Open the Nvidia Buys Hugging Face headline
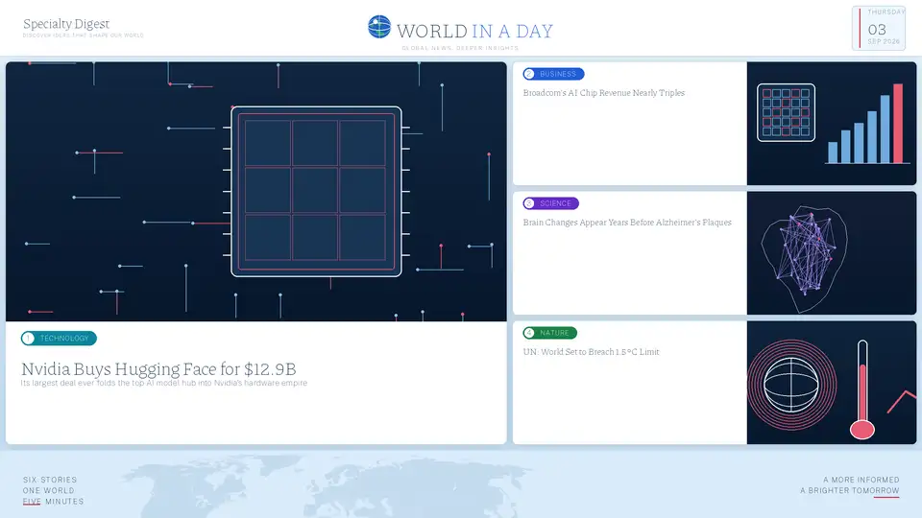The height and width of the screenshot is (518, 922). [158, 368]
